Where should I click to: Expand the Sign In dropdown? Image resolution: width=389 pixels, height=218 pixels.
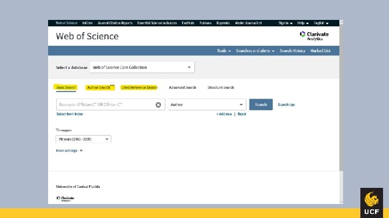(285, 23)
